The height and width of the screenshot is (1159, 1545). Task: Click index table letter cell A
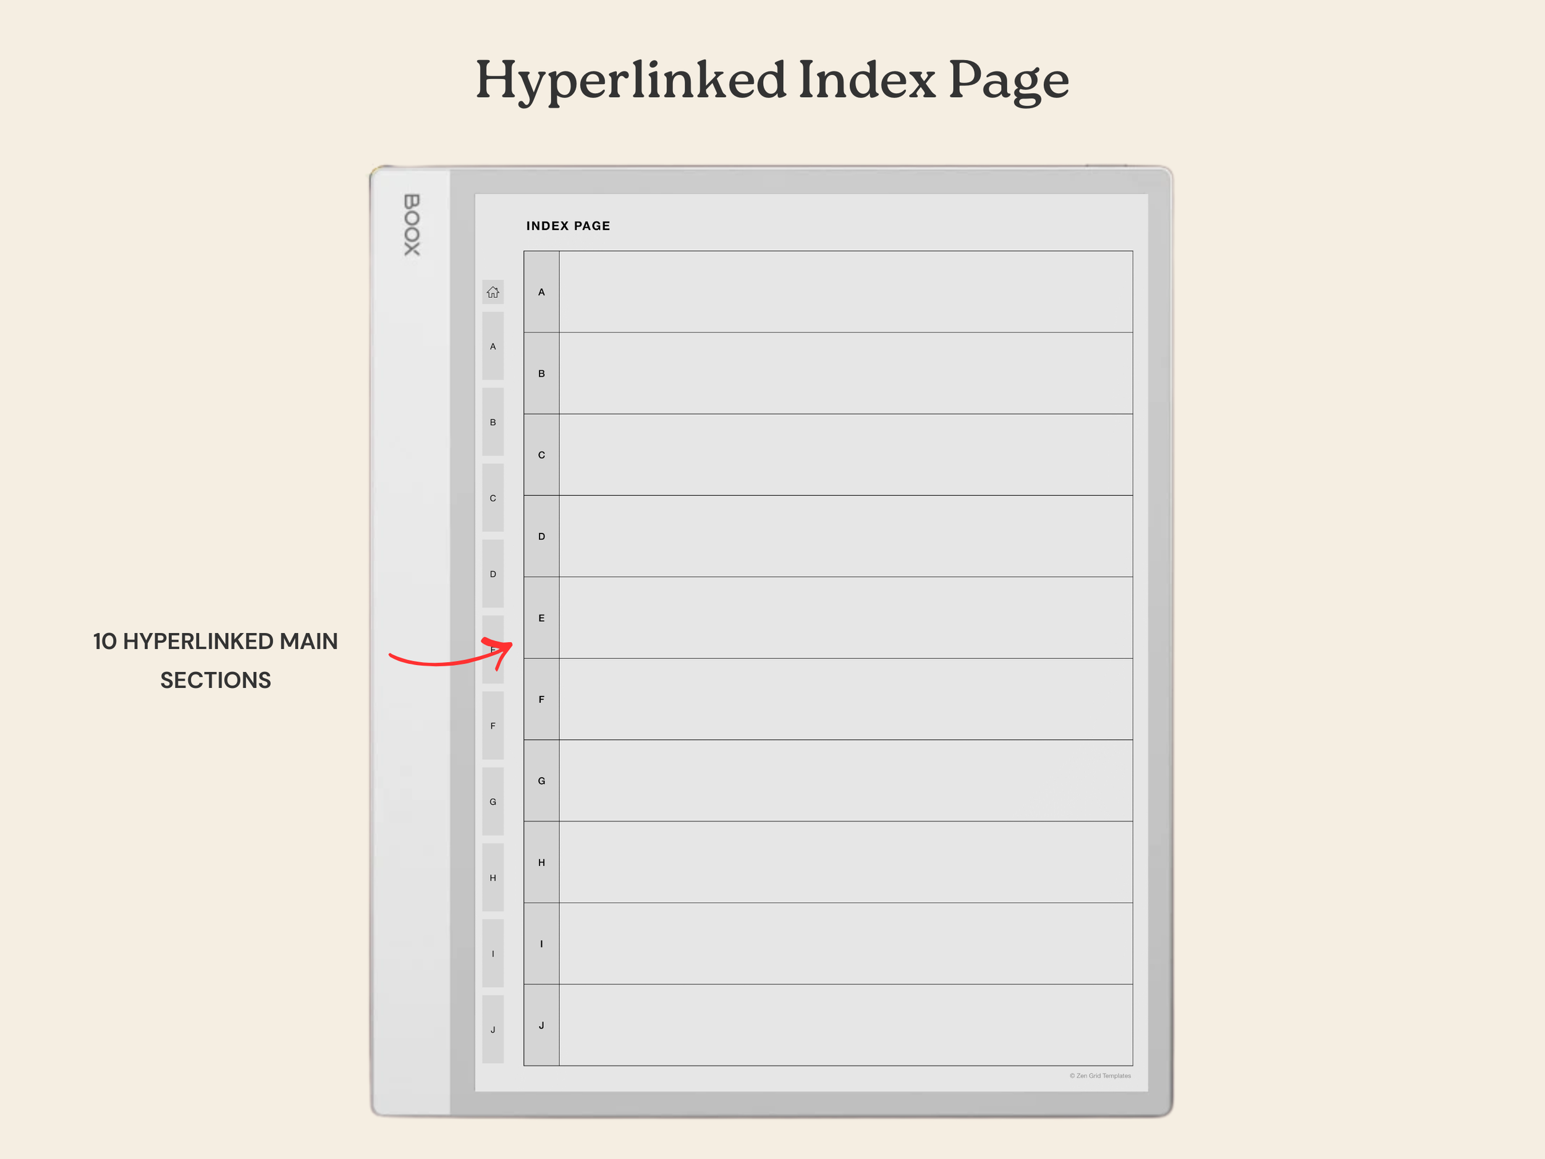pyautogui.click(x=541, y=292)
